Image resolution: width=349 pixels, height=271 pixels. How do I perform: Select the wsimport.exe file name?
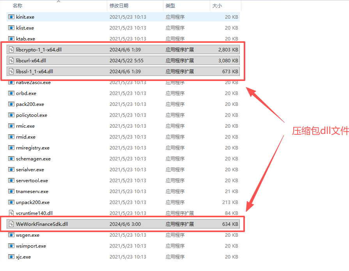tap(31, 246)
